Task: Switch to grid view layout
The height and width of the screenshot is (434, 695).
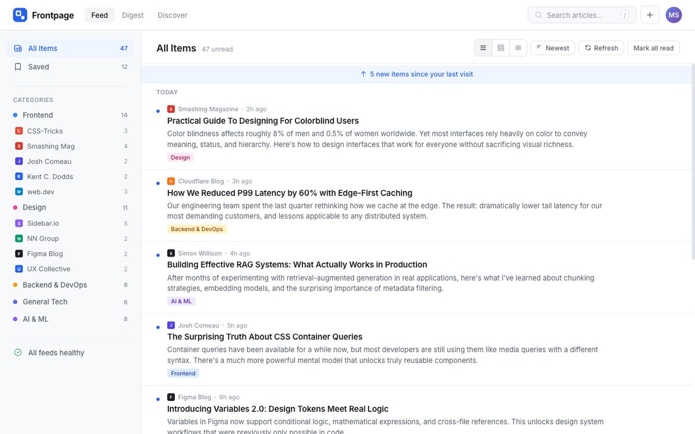Action: pos(500,47)
